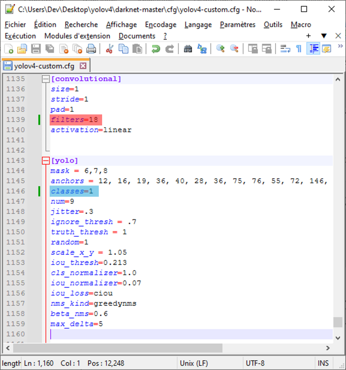Click the horizontal scrollbar left arrow

tap(8, 348)
